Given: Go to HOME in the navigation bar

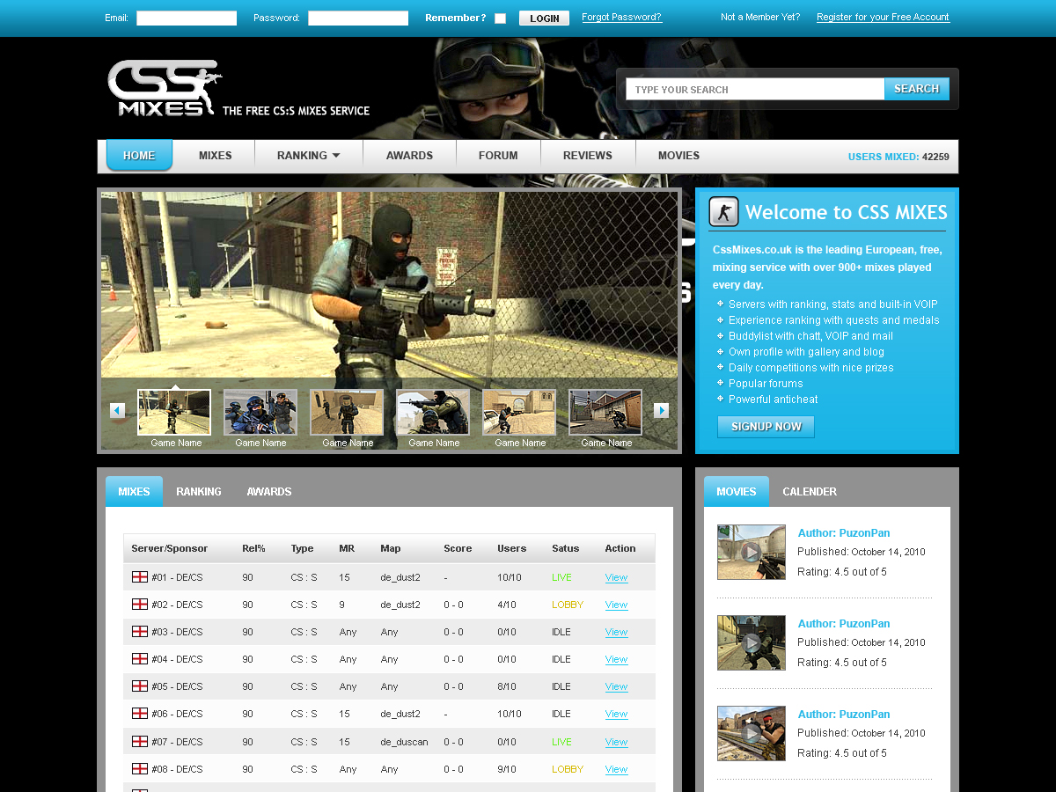Looking at the screenshot, I should click(139, 156).
